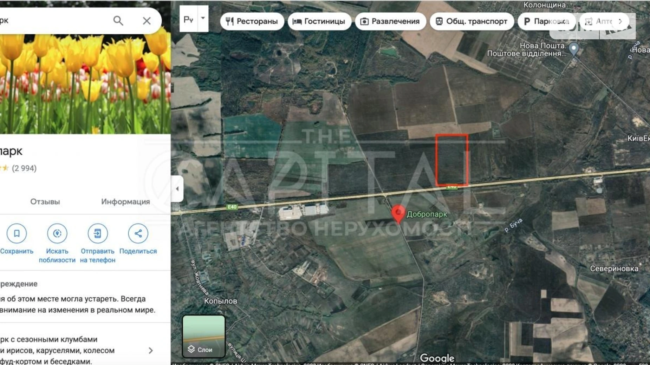
Task: Open the language input dropdown arrow
Action: (203, 18)
